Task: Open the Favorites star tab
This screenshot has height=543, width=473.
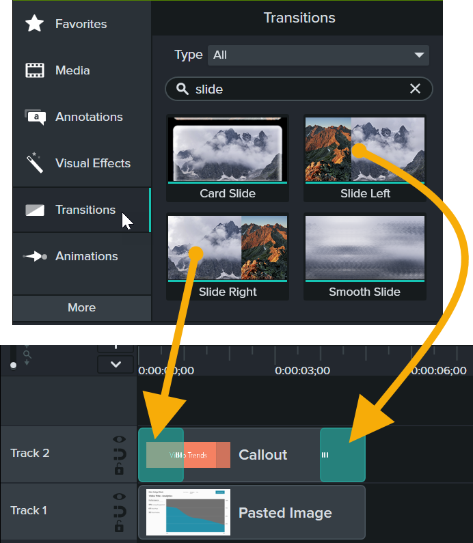Action: tap(35, 24)
